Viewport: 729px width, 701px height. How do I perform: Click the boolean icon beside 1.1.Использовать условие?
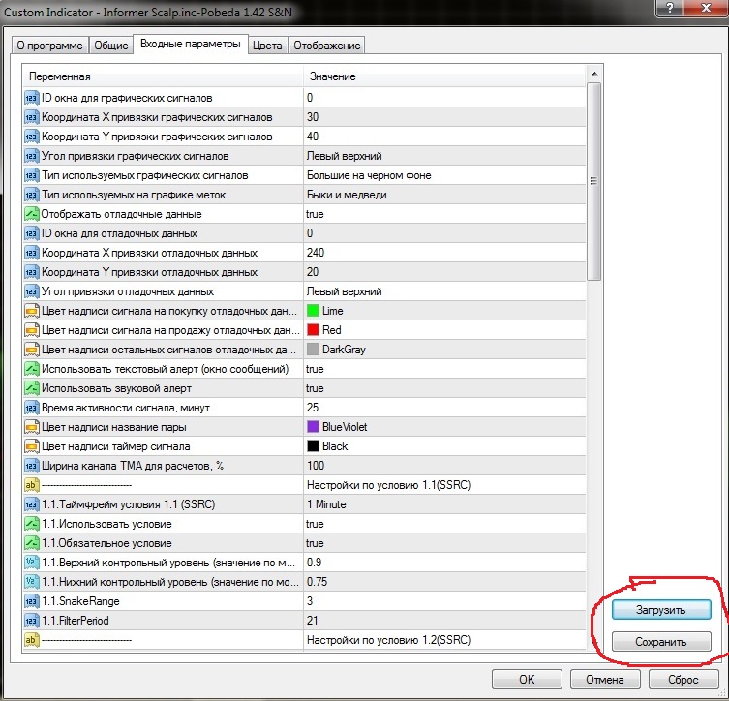tap(31, 525)
